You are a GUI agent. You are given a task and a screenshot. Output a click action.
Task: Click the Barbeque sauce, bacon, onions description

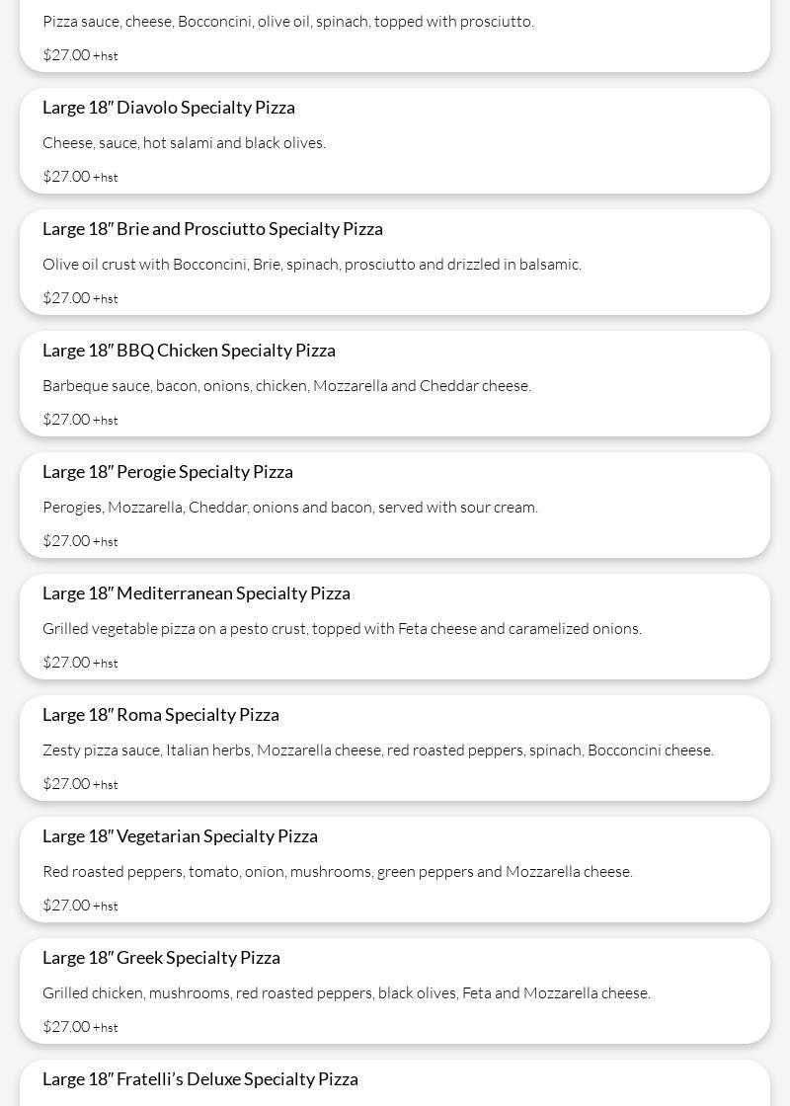[x=286, y=385]
